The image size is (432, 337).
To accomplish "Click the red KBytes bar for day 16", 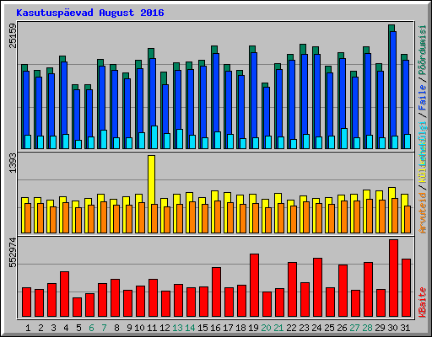I will point(216,292).
